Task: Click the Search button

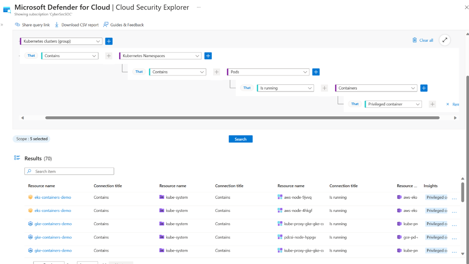Action: click(x=240, y=139)
